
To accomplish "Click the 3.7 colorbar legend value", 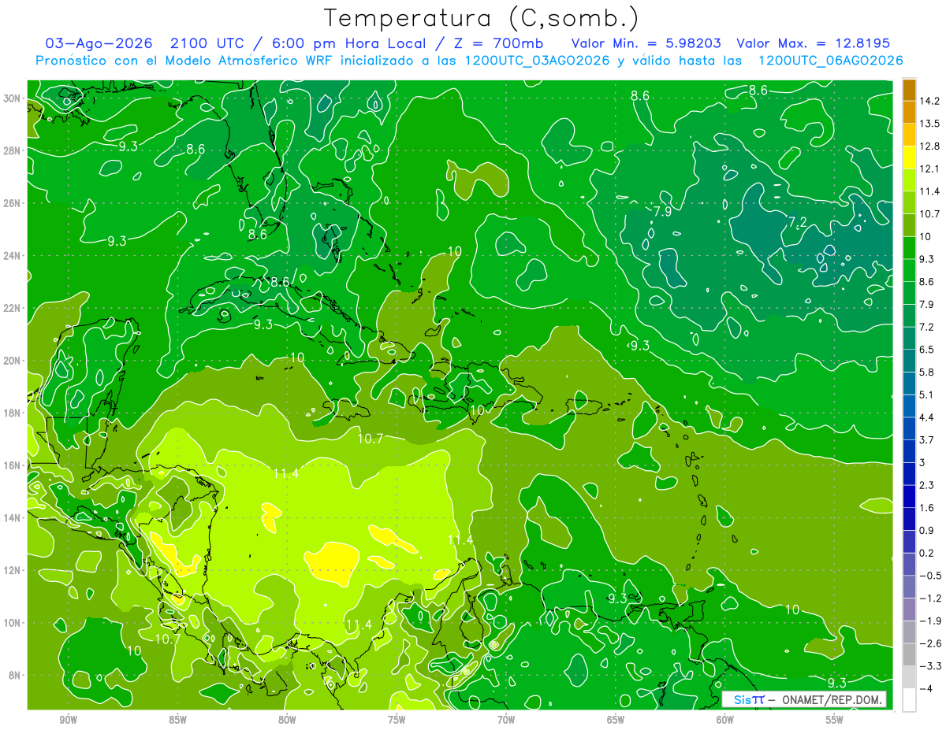I will (928, 439).
